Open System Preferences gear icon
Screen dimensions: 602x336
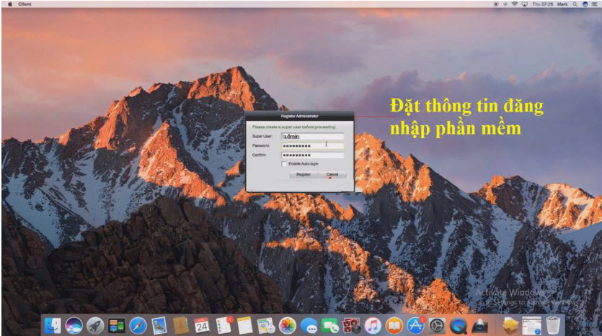click(x=437, y=326)
